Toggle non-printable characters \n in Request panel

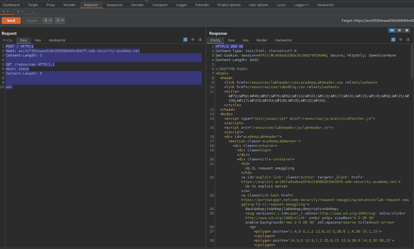(193, 40)
